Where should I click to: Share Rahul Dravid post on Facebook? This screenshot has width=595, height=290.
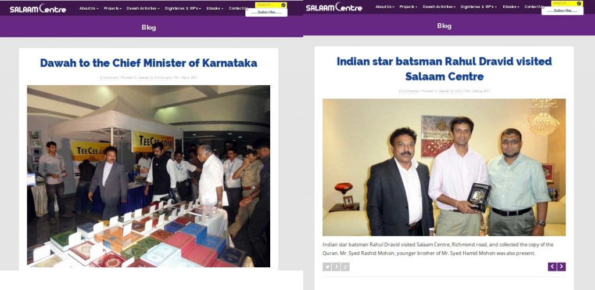336,267
